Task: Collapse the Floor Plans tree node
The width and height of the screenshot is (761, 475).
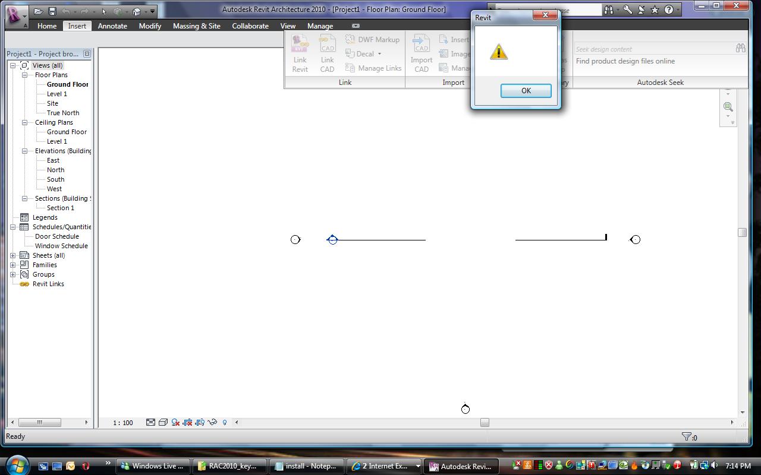Action: [x=24, y=75]
